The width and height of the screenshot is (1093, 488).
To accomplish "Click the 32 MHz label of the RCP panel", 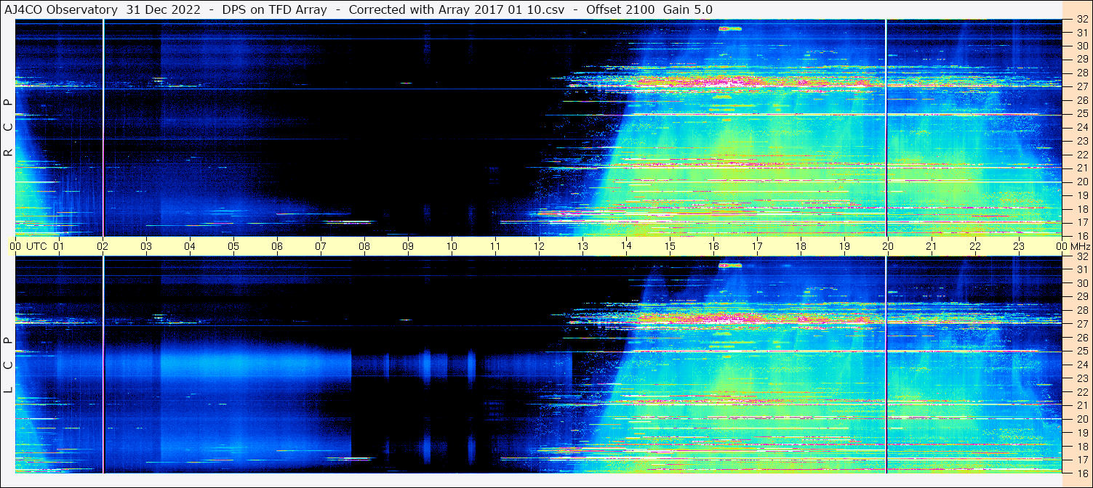I will (1081, 20).
